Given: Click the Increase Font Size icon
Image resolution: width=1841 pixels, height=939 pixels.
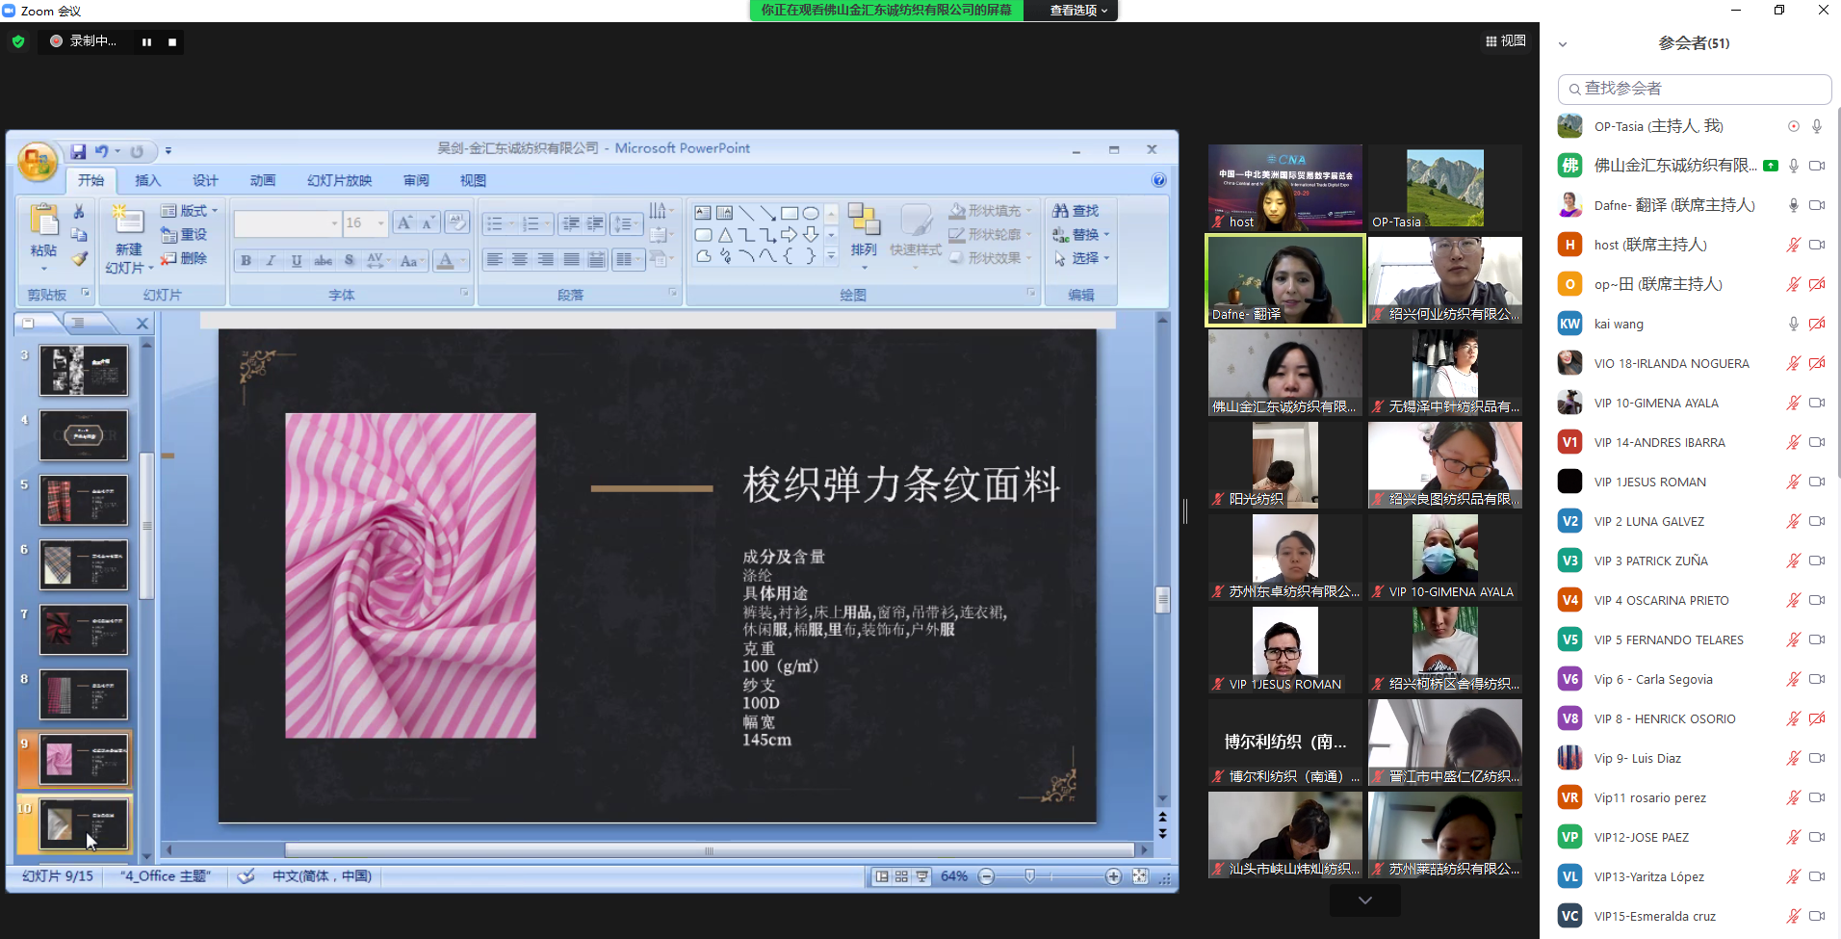Looking at the screenshot, I should 404,222.
